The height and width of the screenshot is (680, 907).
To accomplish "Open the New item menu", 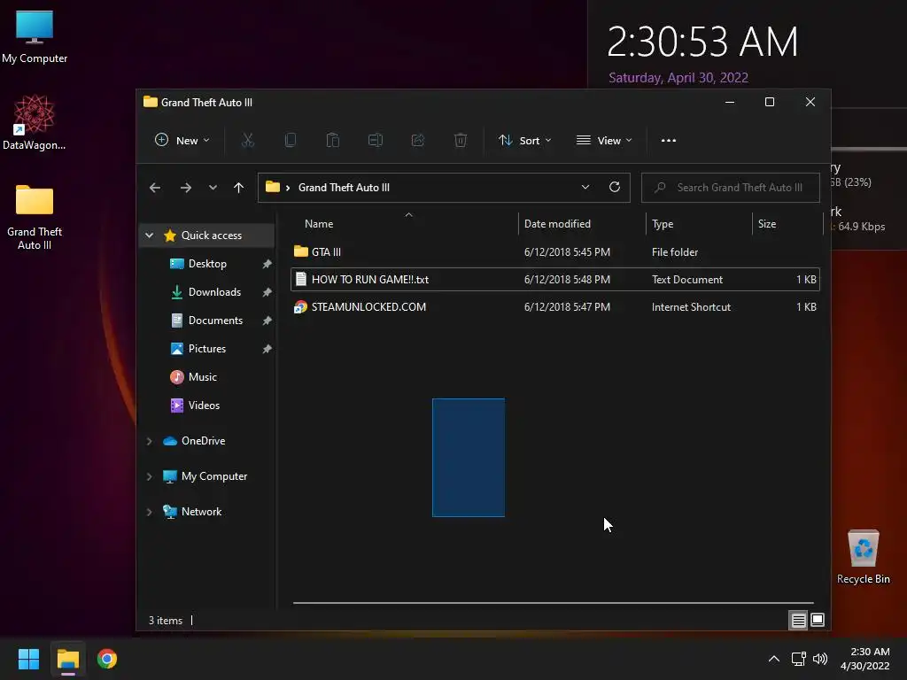I will pyautogui.click(x=182, y=141).
